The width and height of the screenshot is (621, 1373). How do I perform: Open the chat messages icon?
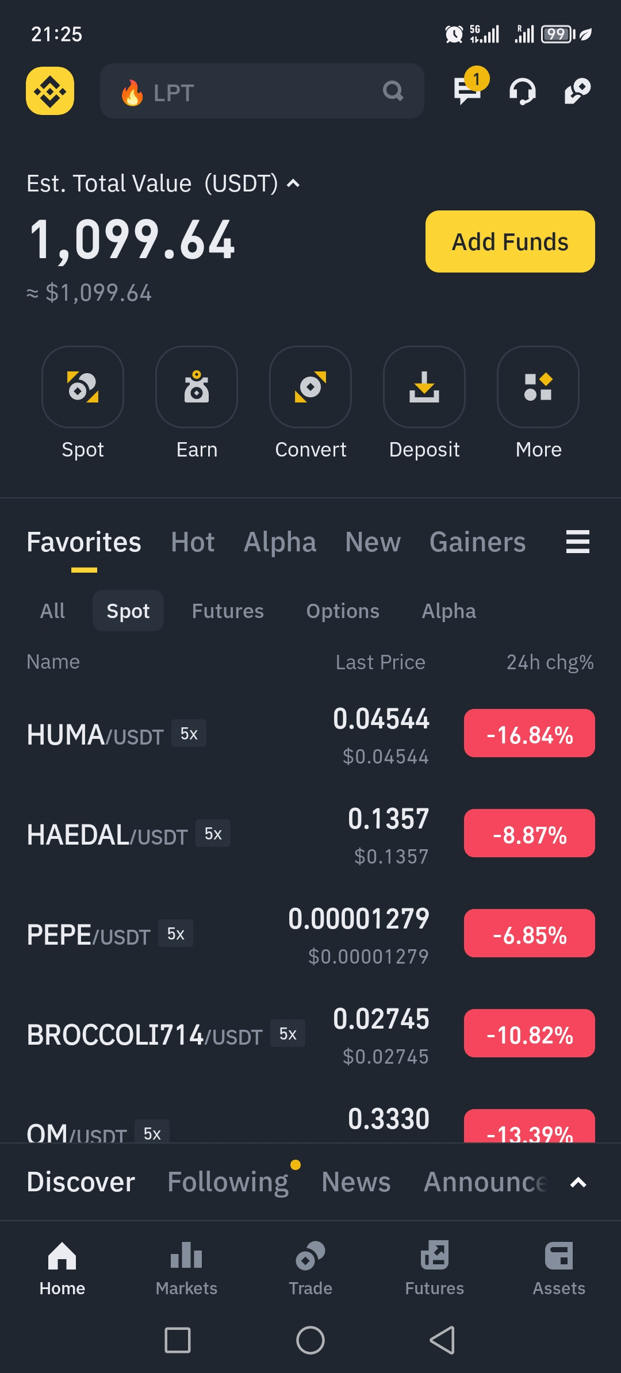click(467, 91)
